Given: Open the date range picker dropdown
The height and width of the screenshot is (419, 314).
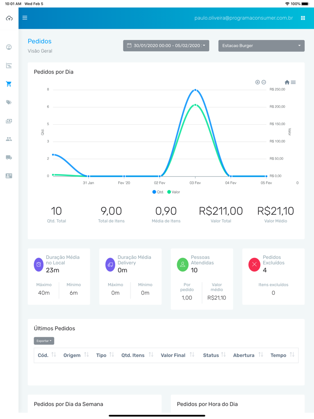Looking at the screenshot, I should point(166,46).
